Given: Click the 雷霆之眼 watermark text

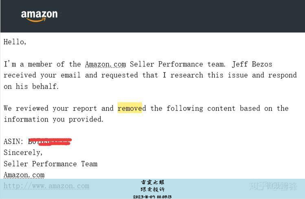Looking at the screenshot, I should [153, 182].
